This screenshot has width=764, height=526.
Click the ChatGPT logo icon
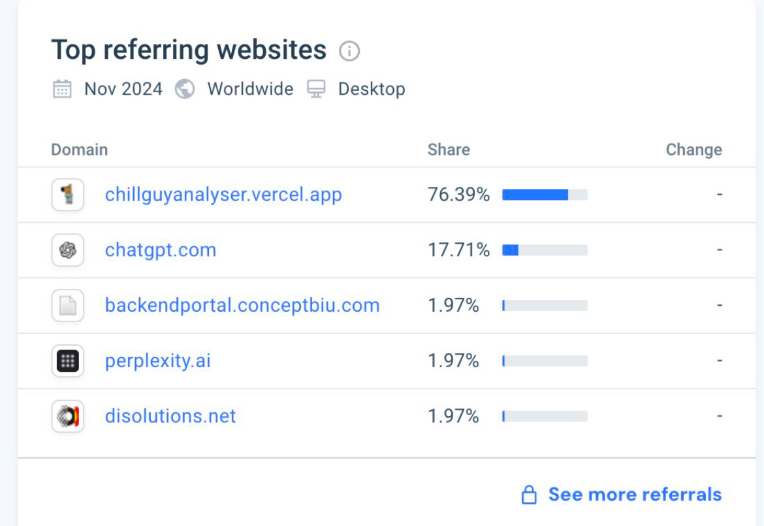tap(68, 250)
